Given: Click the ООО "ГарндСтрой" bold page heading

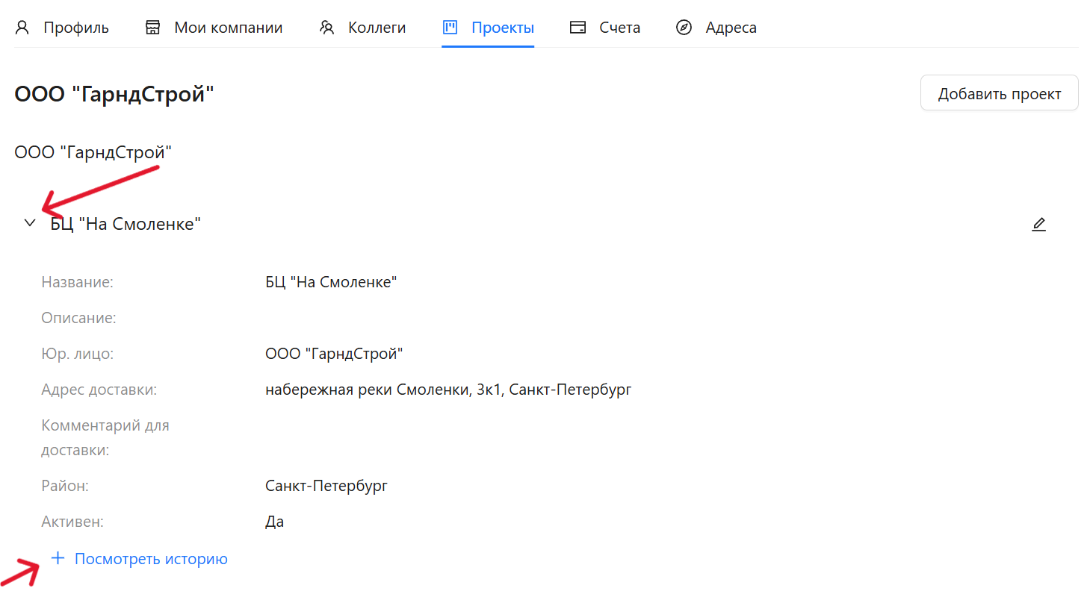Looking at the screenshot, I should click(x=114, y=94).
